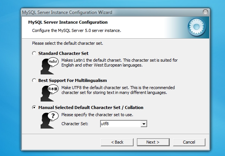Open the Character Set dropdown arrow
The image size is (225, 156).
pos(144,124)
